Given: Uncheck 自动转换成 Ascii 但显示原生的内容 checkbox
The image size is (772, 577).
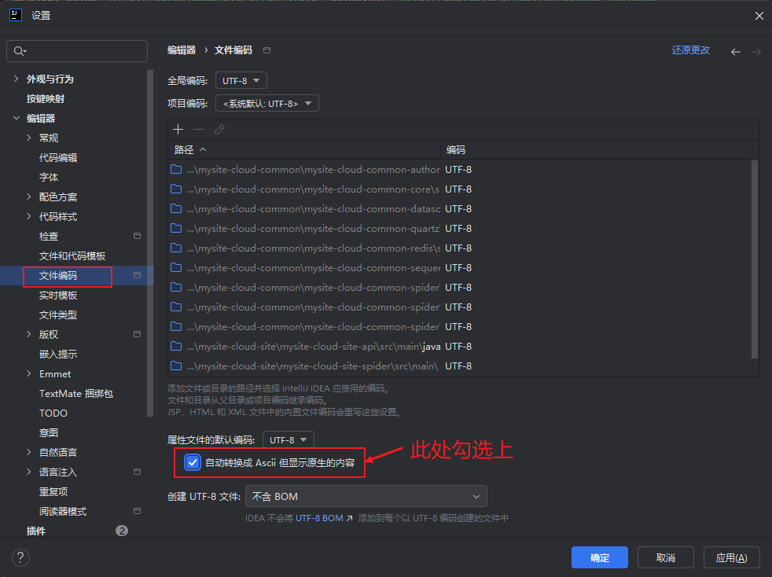Looking at the screenshot, I should click(x=193, y=463).
